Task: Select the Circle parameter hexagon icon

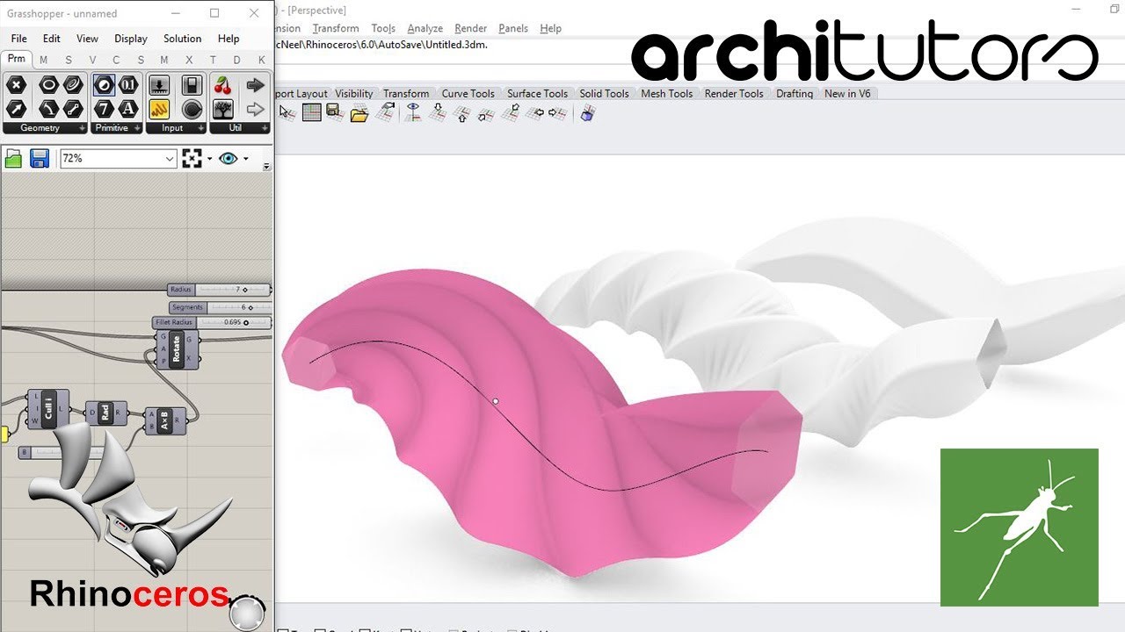Action: pyautogui.click(x=48, y=85)
